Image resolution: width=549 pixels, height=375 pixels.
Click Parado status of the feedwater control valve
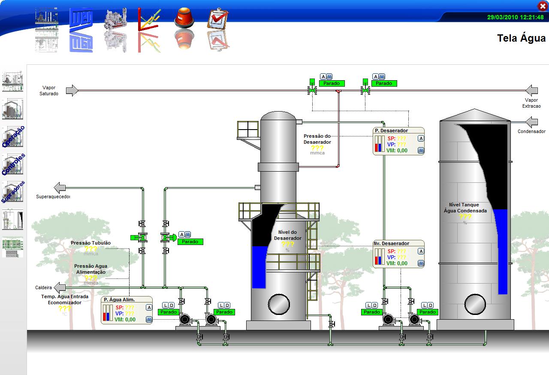pos(190,242)
